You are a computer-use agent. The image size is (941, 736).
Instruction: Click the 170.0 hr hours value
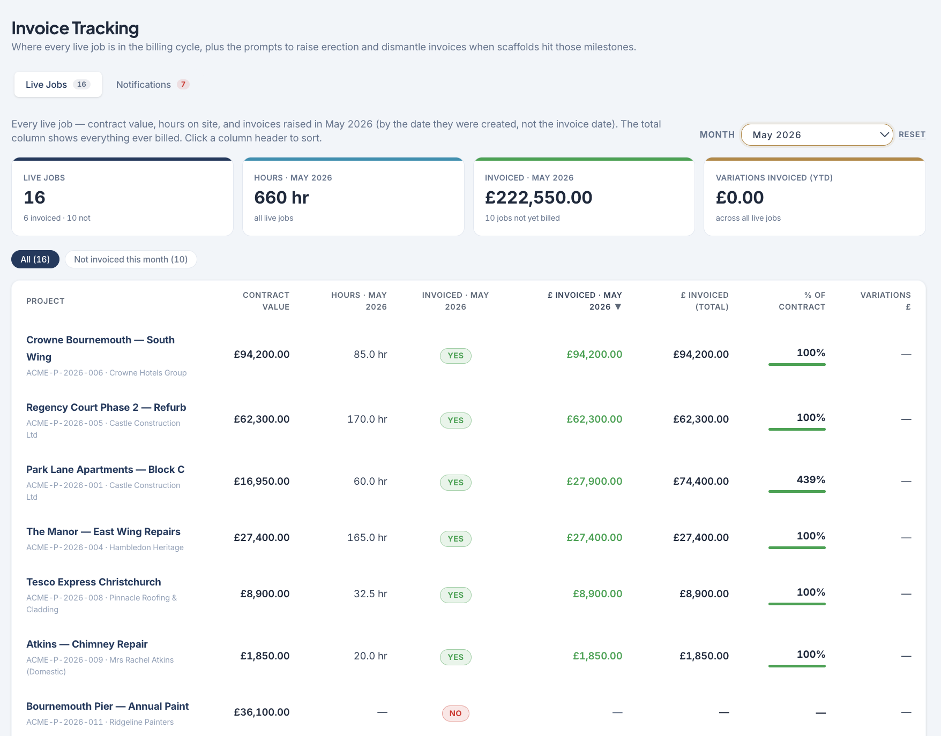(x=367, y=419)
